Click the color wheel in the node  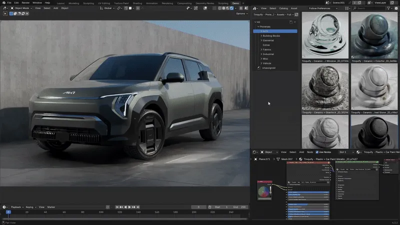264,191
